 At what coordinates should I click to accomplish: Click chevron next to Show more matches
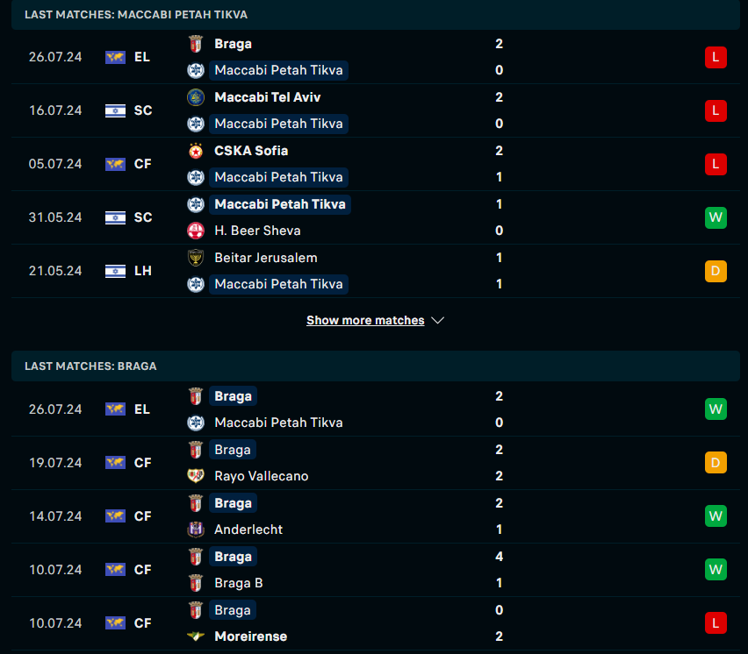tap(437, 320)
